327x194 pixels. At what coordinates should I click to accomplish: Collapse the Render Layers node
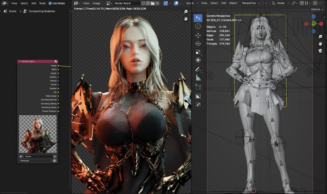point(19,61)
